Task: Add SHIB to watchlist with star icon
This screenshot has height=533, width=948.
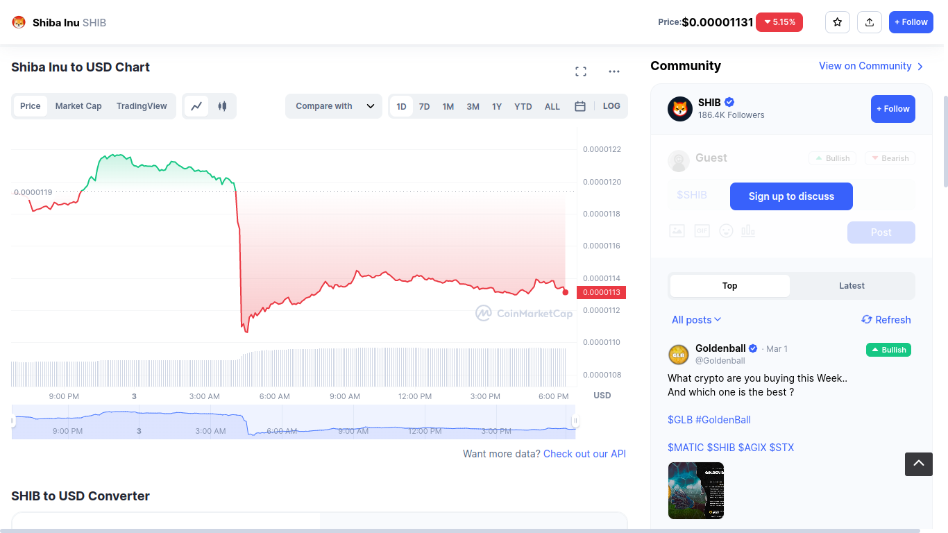Action: [x=837, y=22]
